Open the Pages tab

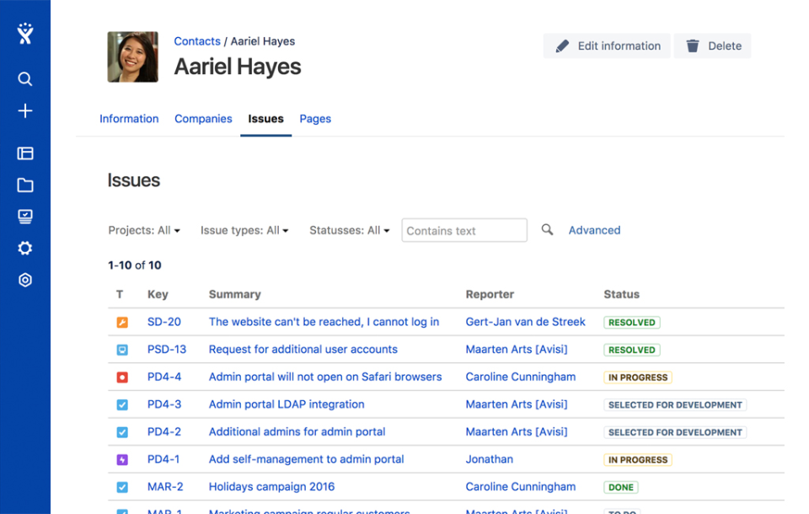[315, 119]
